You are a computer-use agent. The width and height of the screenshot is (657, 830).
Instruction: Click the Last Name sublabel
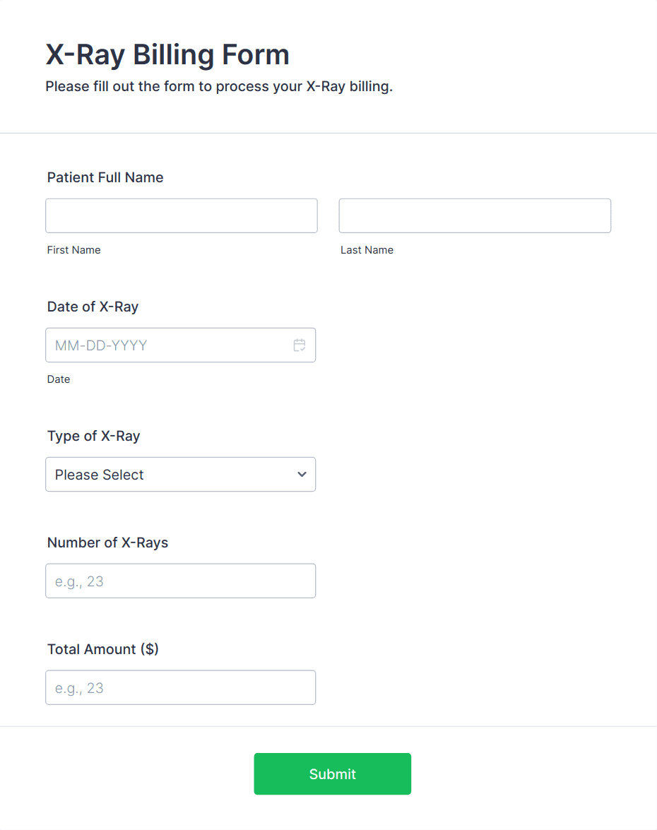click(x=367, y=250)
